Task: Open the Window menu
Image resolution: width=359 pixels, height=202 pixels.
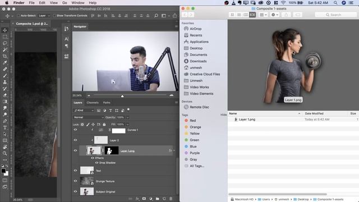Action: [78, 3]
